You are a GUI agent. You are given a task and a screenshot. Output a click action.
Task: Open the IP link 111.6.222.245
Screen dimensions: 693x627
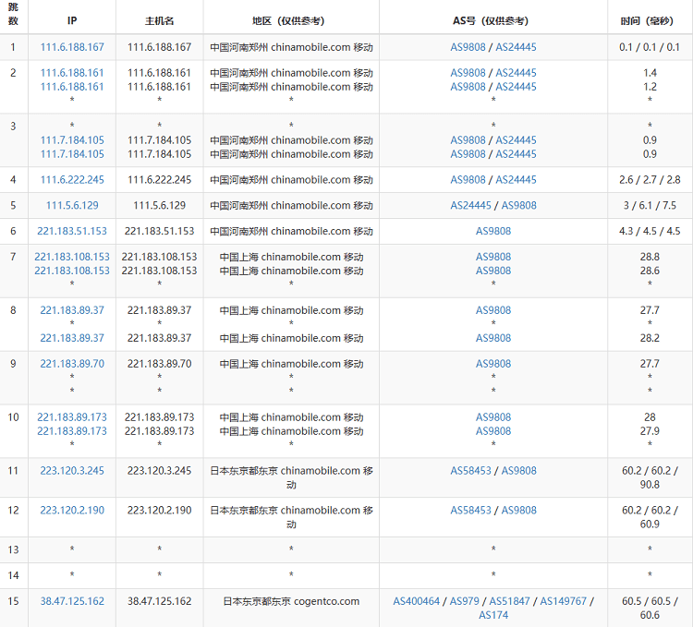coord(72,180)
